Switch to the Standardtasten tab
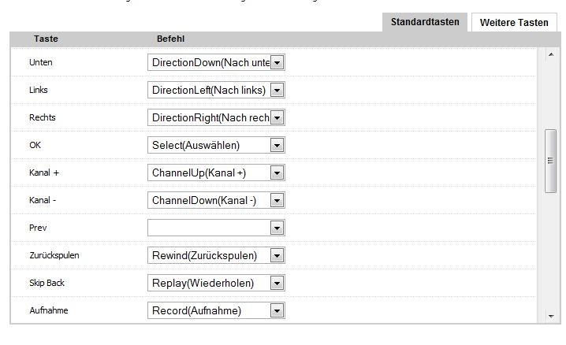The image size is (566, 345). [x=425, y=22]
